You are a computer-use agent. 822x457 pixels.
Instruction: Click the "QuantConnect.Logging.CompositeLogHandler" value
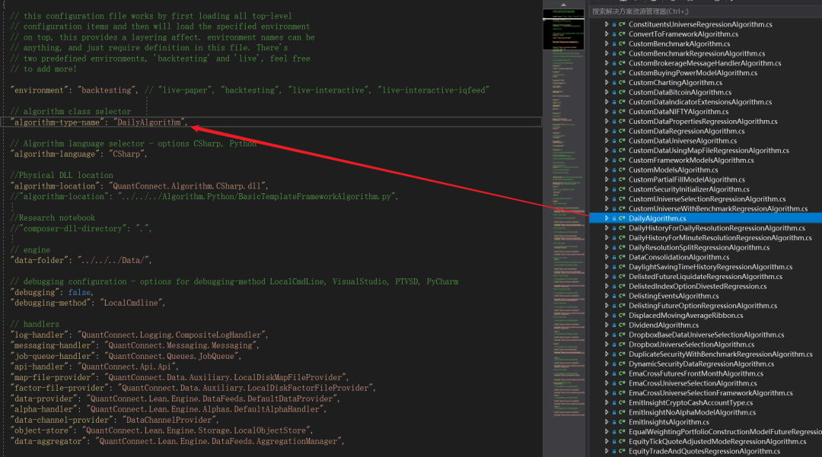point(171,335)
